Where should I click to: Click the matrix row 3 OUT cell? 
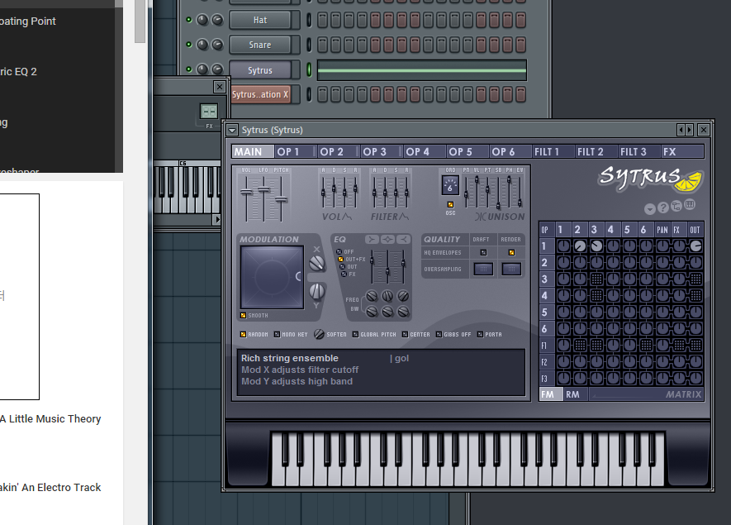coord(695,279)
